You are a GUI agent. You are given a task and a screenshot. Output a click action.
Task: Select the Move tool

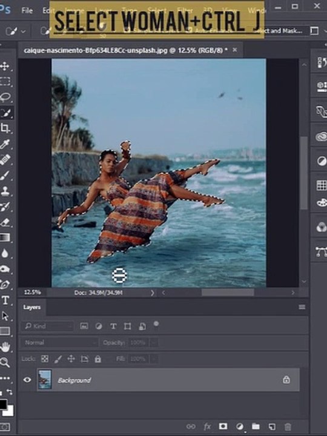(x=5, y=66)
